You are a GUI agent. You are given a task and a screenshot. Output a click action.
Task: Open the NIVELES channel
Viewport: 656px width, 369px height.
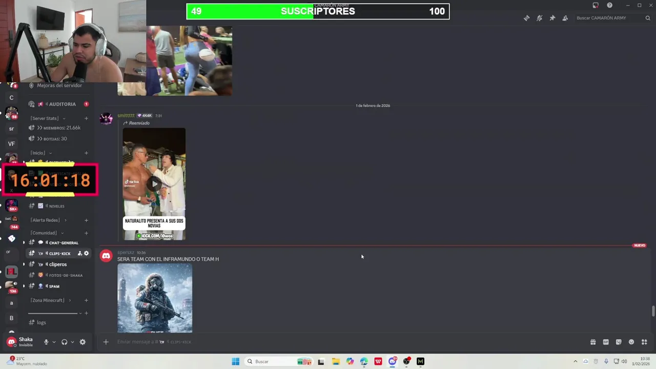tap(58, 206)
